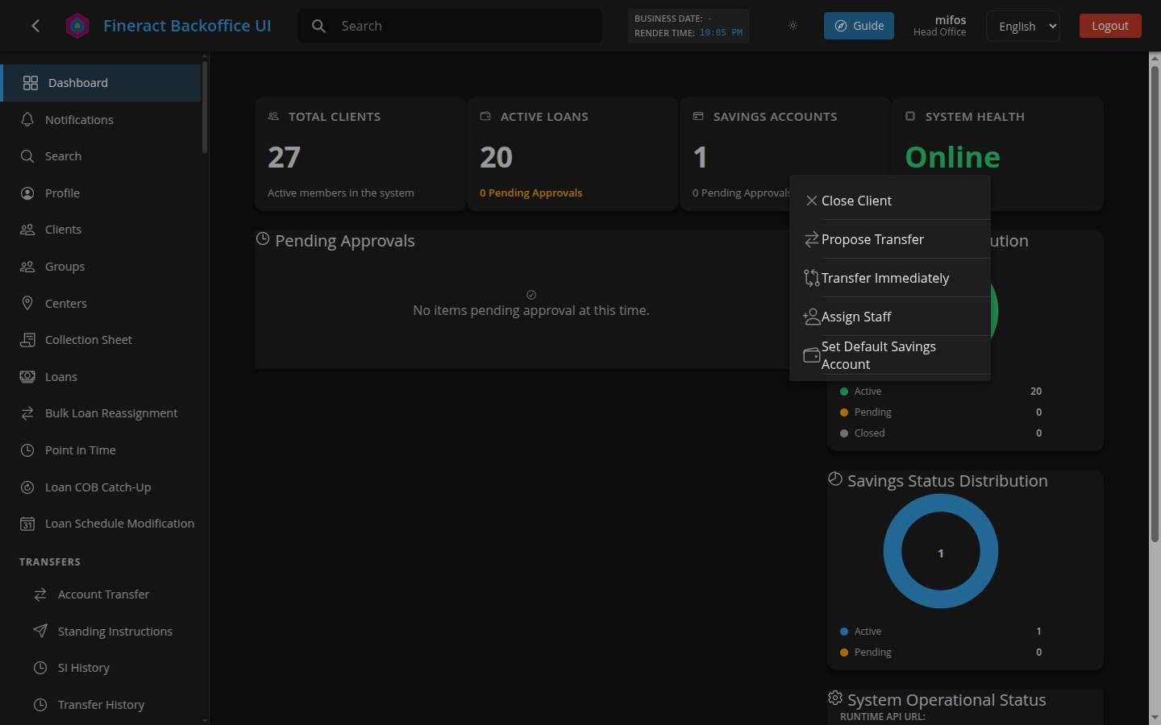Click the Assign Staff person-plus icon
This screenshot has width=1161, height=725.
pos(811,317)
